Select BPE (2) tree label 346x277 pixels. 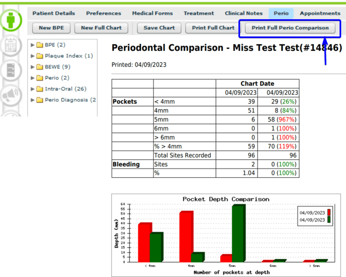coord(55,45)
